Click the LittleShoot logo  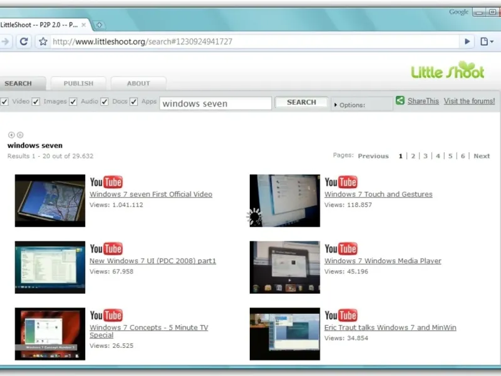[448, 70]
